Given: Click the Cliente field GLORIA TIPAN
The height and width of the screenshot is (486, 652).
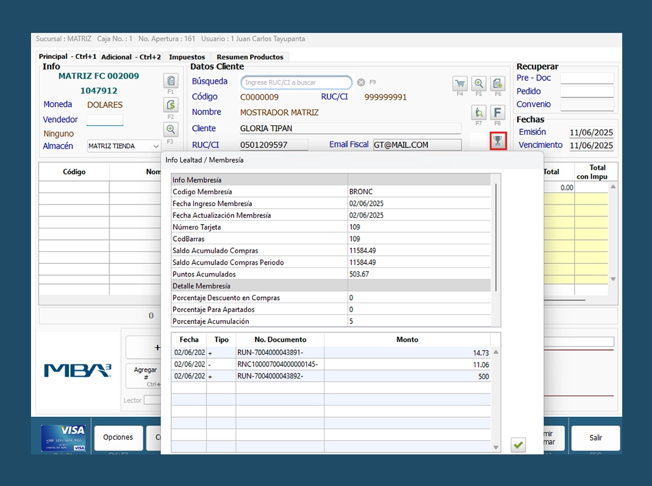Looking at the screenshot, I should click(x=350, y=128).
